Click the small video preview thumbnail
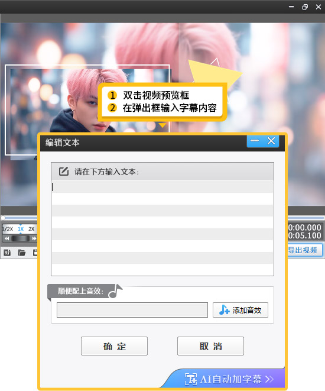This screenshot has height=391, width=325. tap(87, 109)
